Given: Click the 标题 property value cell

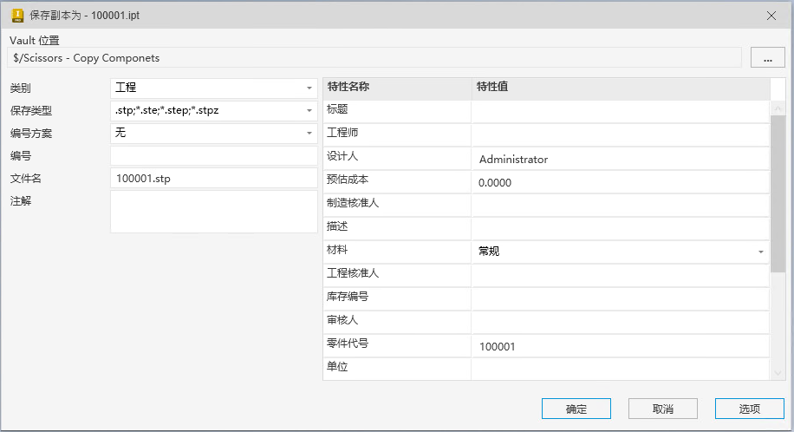Looking at the screenshot, I should tap(620, 112).
